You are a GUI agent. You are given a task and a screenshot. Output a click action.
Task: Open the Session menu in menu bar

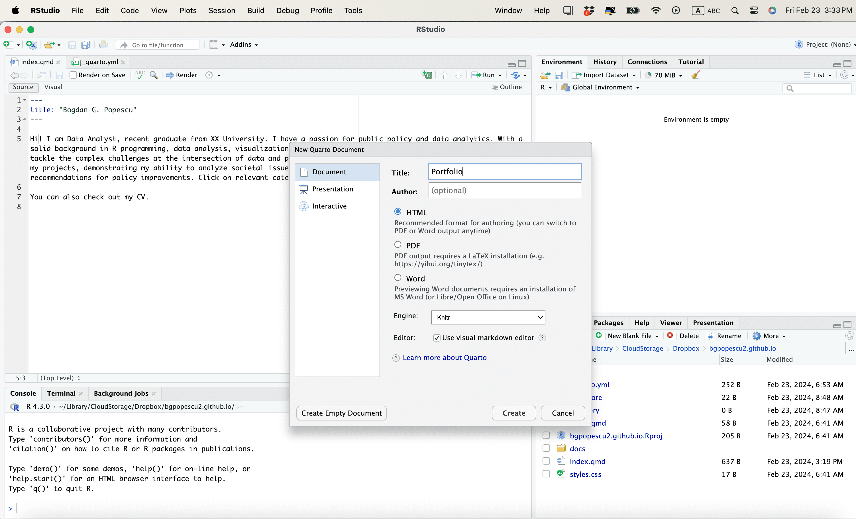click(222, 11)
